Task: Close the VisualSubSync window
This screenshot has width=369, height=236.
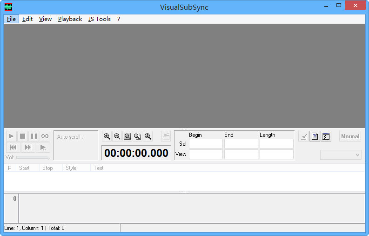Action: click(x=356, y=5)
